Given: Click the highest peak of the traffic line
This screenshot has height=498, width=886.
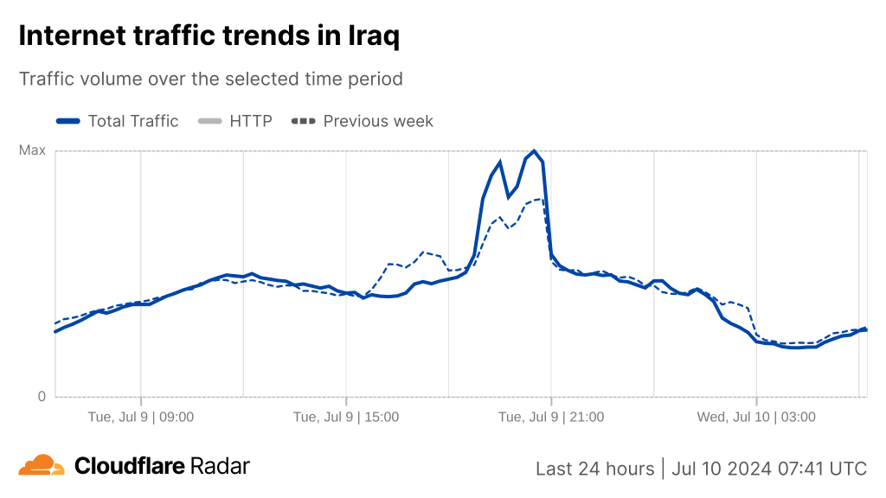Looking at the screenshot, I should coord(534,151).
